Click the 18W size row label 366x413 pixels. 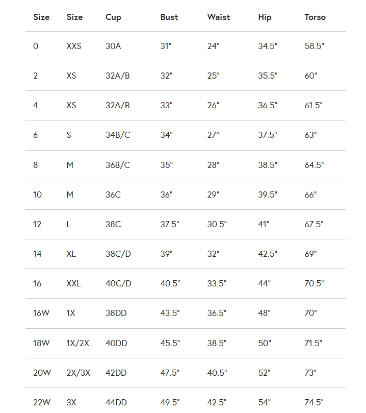point(41,343)
